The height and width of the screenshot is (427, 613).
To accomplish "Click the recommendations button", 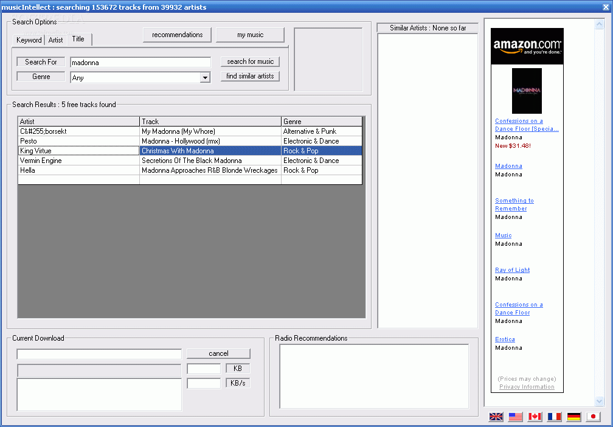I will (177, 35).
